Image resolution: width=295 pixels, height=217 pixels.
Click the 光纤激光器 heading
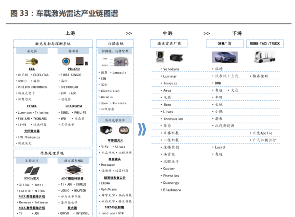click(x=32, y=131)
